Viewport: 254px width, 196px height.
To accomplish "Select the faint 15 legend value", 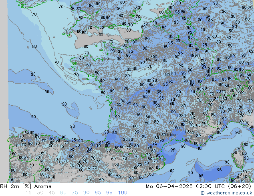I will (x=28, y=193).
